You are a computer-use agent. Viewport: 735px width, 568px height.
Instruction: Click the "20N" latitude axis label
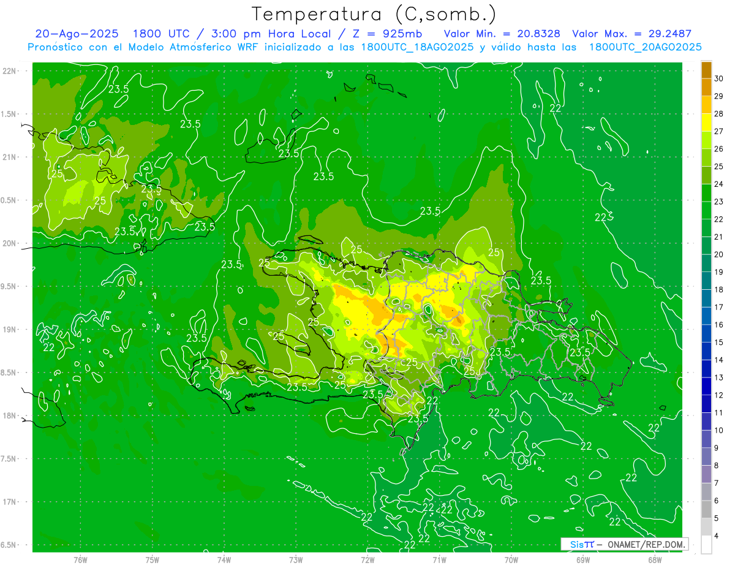[10, 243]
